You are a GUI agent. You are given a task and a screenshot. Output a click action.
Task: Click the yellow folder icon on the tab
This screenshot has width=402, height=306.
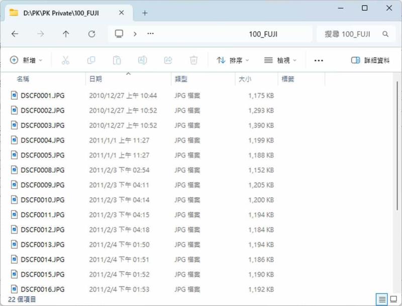pos(14,13)
